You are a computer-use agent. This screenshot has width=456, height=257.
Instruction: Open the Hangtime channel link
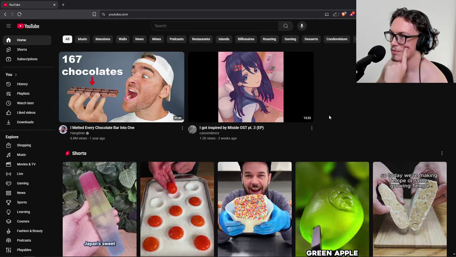(77, 133)
